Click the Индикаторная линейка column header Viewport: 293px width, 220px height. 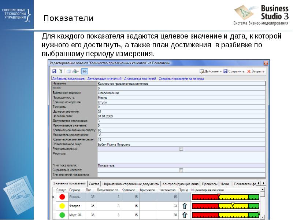[225, 190]
